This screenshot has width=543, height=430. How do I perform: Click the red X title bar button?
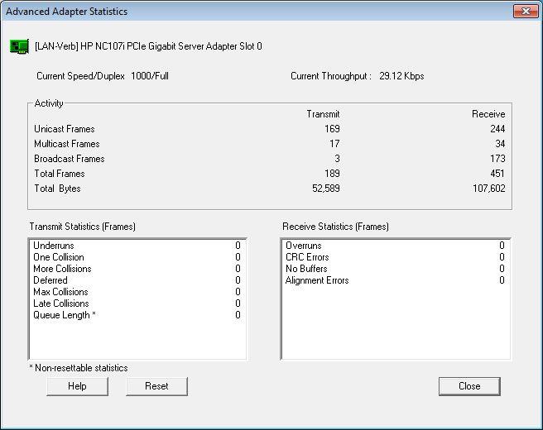tap(526, 11)
